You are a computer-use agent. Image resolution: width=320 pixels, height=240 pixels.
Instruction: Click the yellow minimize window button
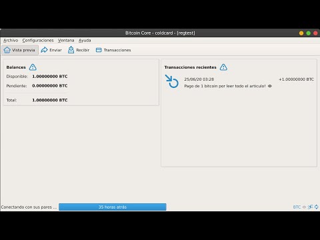click(301, 33)
